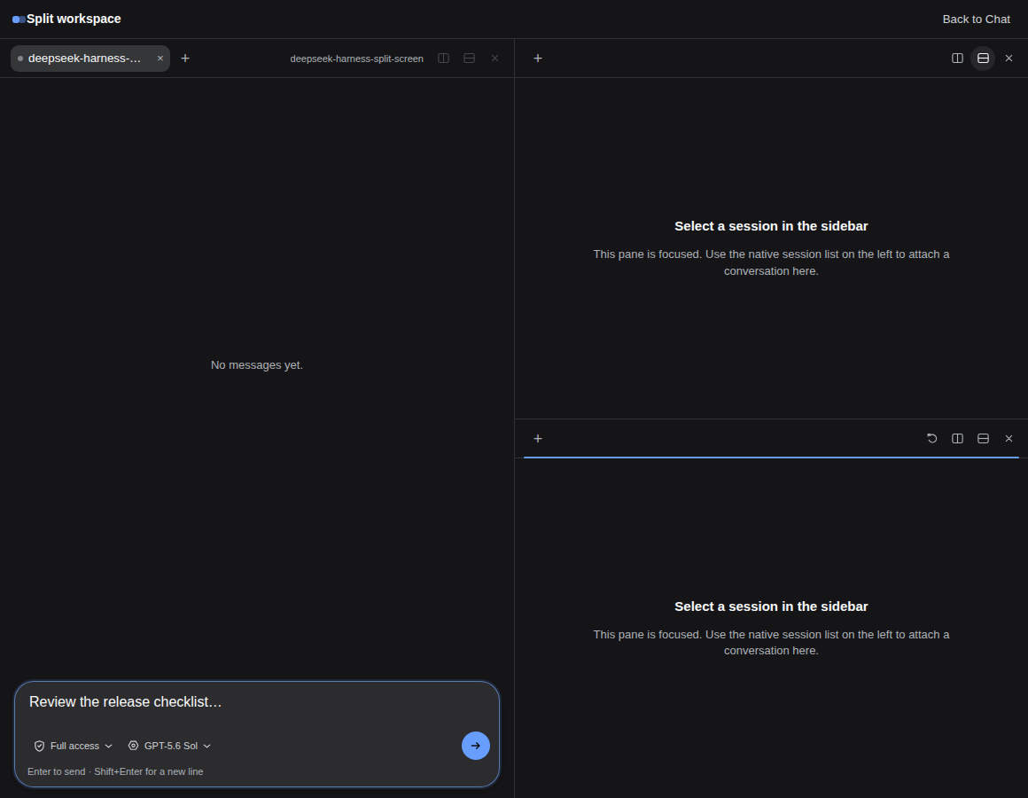Close the top-right pane
The height and width of the screenshot is (798, 1028).
coord(1009,59)
